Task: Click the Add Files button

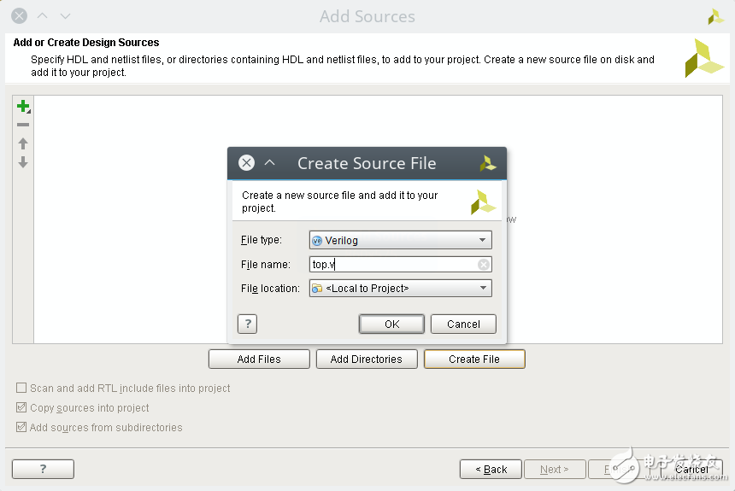Action: pyautogui.click(x=258, y=359)
